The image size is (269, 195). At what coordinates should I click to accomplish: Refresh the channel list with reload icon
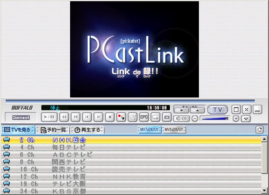coord(260,130)
